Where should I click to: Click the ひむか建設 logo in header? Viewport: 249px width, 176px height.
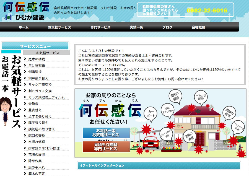26,11
